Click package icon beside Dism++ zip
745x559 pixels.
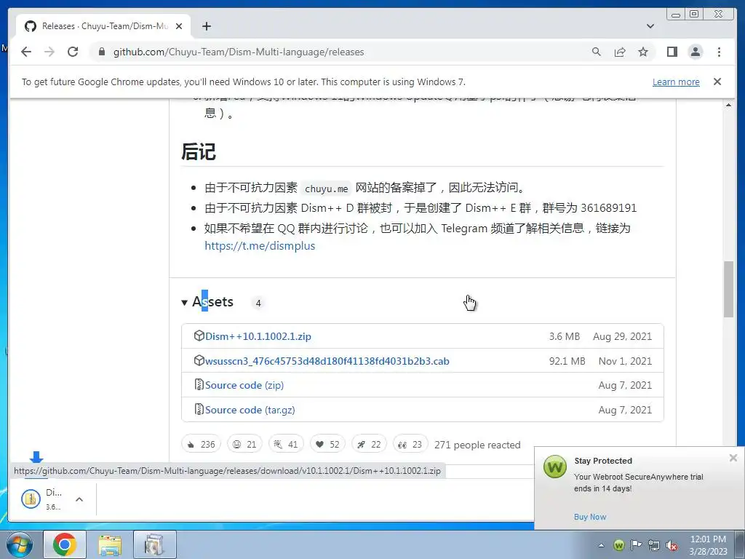[199, 336]
